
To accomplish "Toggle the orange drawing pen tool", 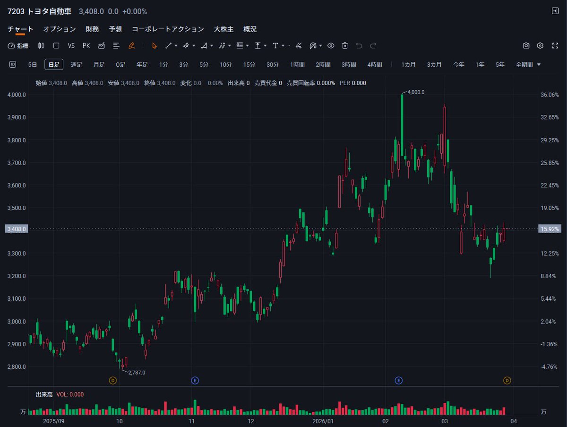I will coord(131,46).
